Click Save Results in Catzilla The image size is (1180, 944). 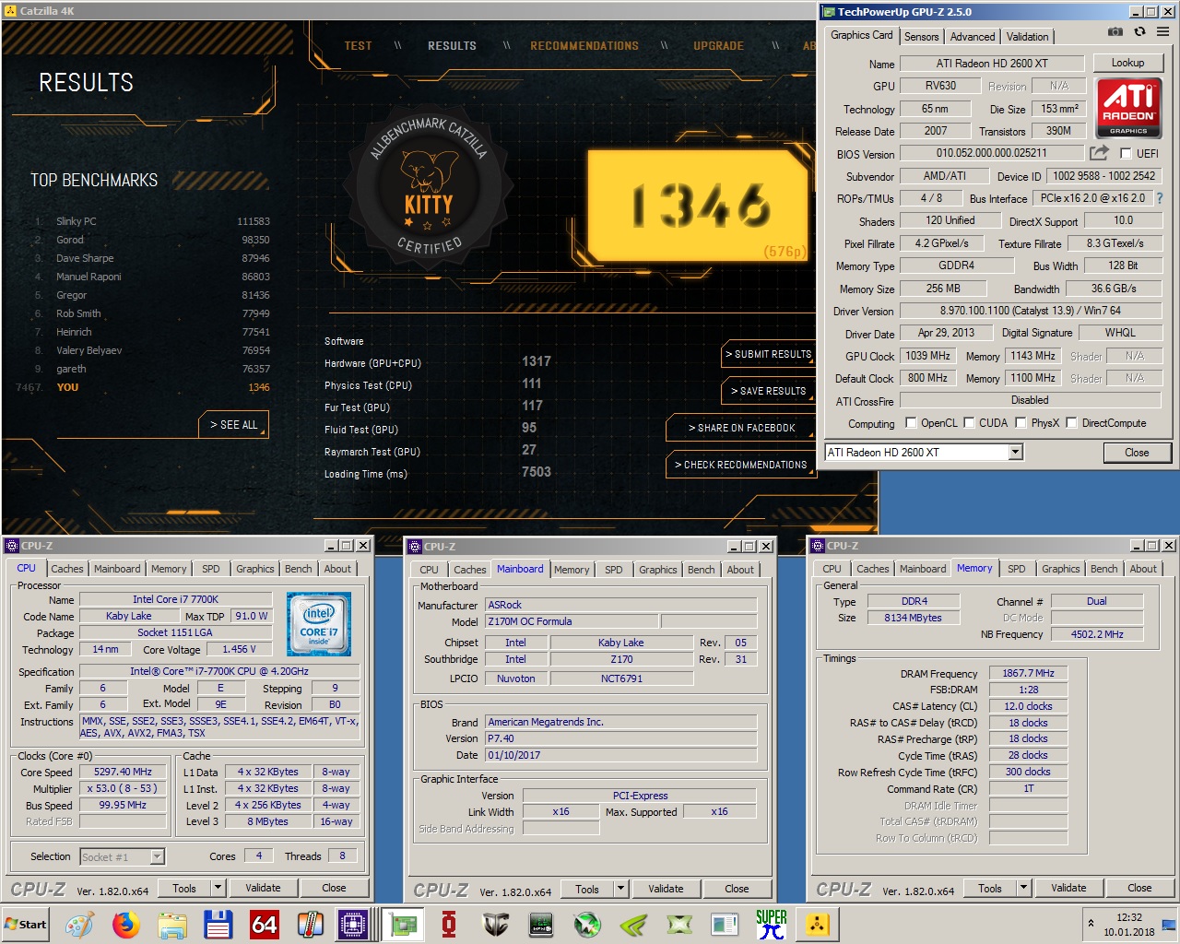[768, 391]
